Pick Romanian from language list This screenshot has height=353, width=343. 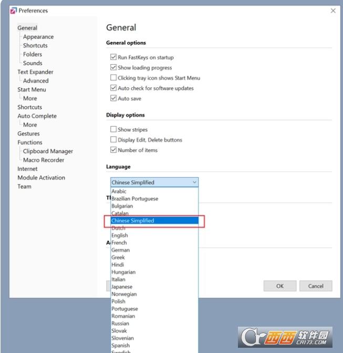tap(154, 316)
